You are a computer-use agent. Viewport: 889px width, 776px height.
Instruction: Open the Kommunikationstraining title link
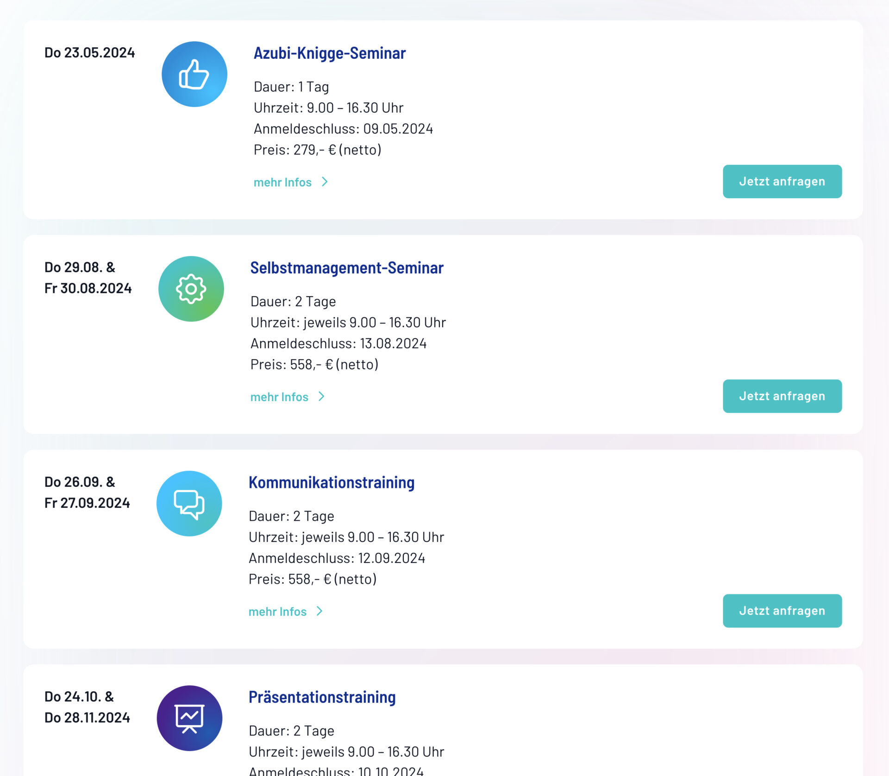tap(331, 482)
